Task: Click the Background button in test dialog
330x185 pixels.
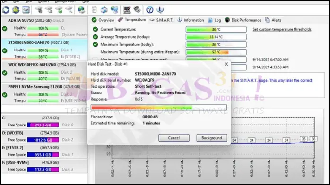Action: [212, 138]
